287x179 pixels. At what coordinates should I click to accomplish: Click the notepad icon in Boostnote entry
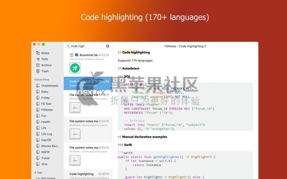pos(71,55)
